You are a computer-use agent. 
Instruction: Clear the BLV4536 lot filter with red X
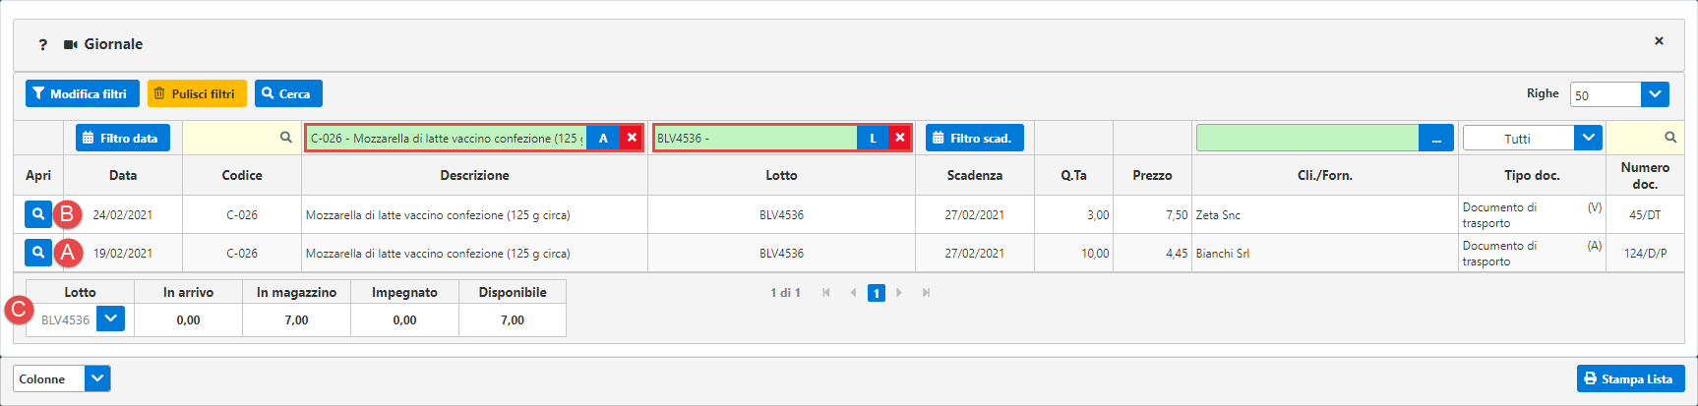pyautogui.click(x=899, y=138)
